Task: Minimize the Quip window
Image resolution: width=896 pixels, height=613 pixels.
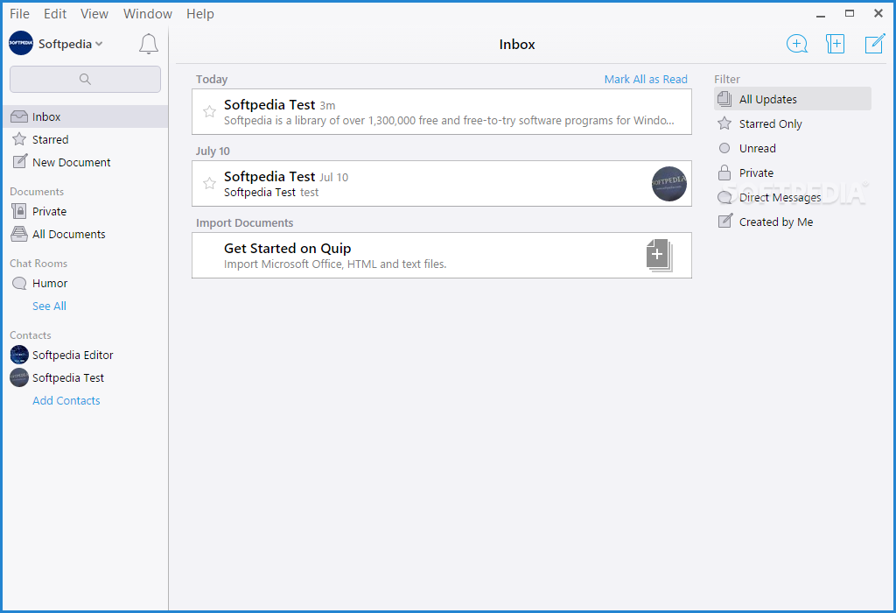Action: click(821, 14)
